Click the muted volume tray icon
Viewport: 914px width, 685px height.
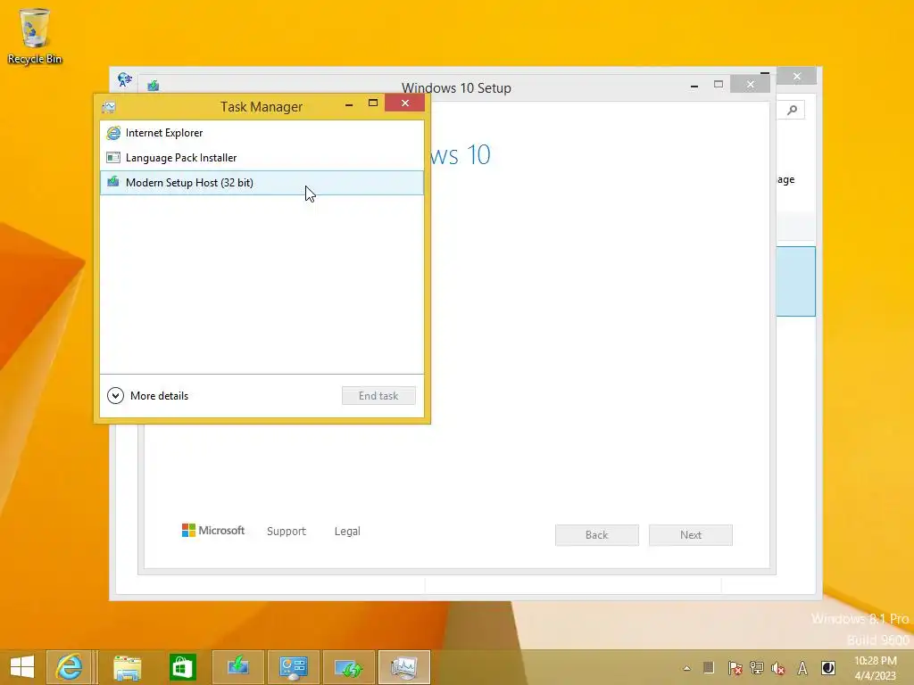778,668
